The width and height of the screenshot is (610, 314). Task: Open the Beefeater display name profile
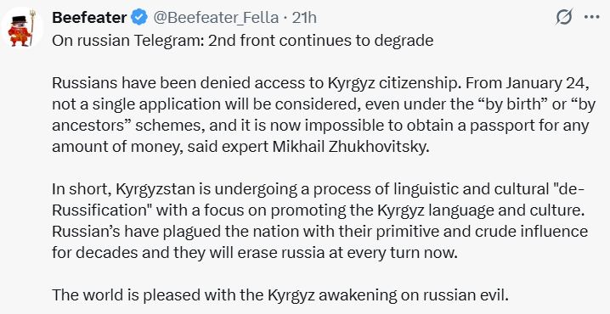(x=89, y=18)
